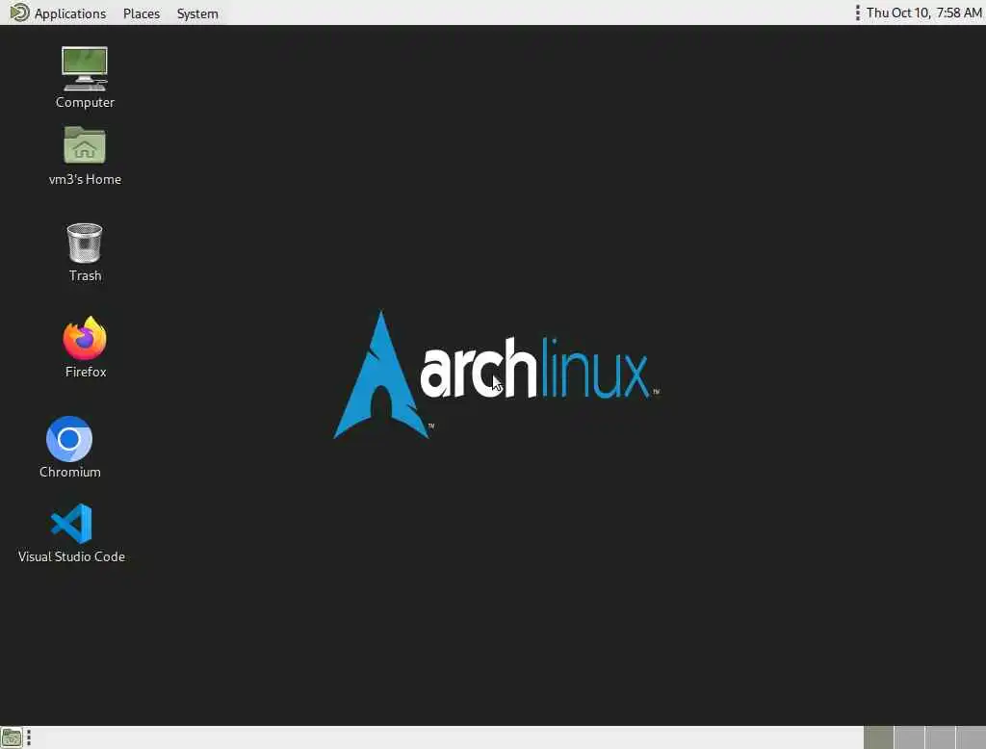Switch to the third workspace
The height and width of the screenshot is (749, 986).
point(940,737)
